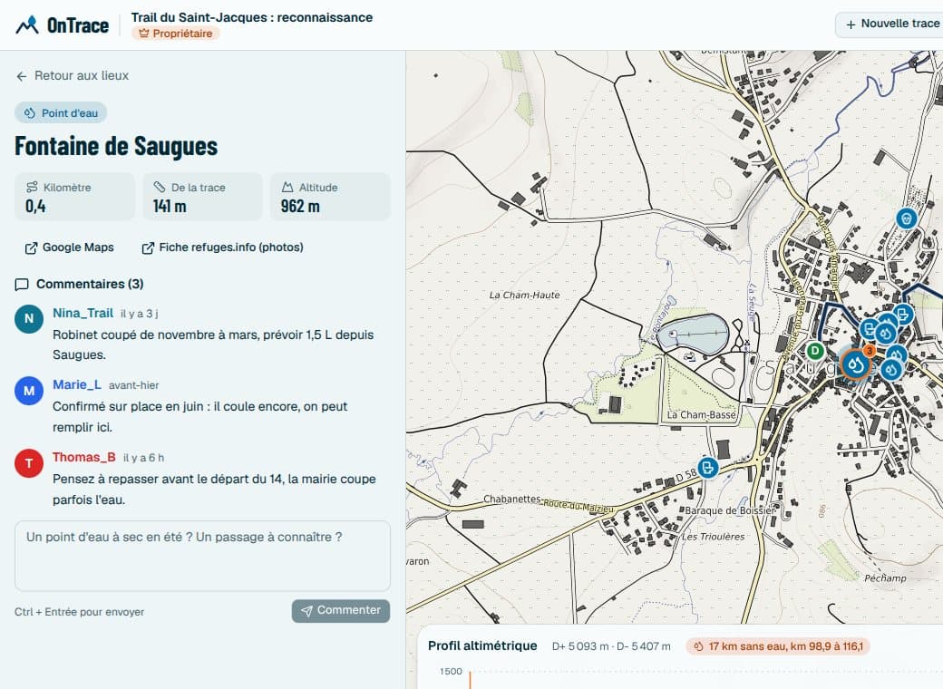Click the water-drop icon in Point d'eau tag
The width and height of the screenshot is (943, 689).
29,113
